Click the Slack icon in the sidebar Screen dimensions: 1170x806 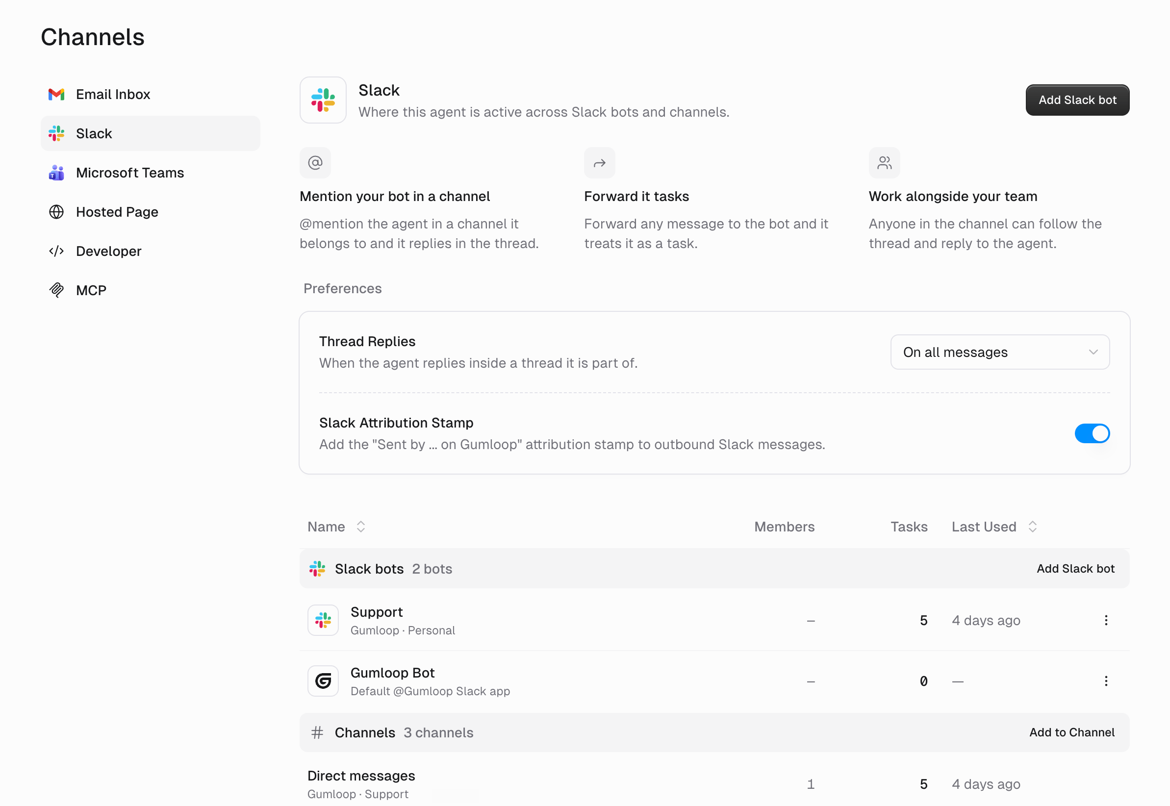56,133
